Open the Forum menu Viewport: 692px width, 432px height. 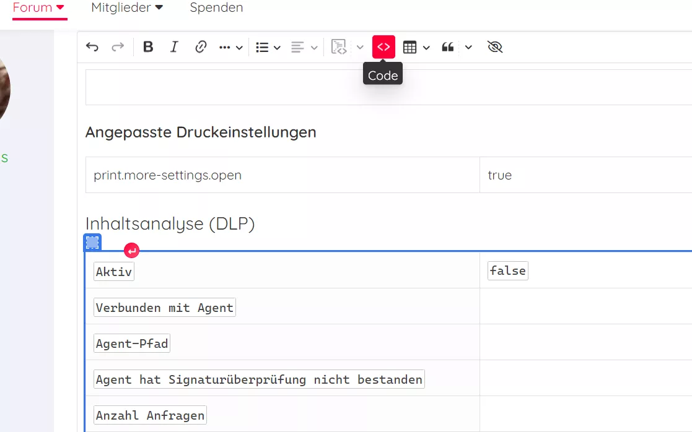39,7
